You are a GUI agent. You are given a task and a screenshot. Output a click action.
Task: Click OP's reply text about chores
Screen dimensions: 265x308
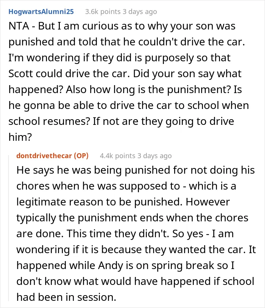[x=136, y=233]
